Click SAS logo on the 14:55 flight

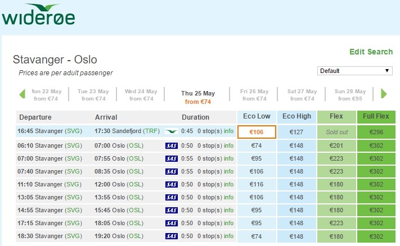tap(172, 210)
